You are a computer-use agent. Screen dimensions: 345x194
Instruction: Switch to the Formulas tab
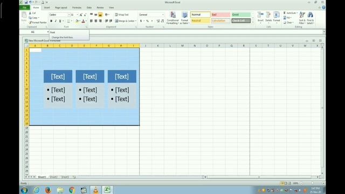coord(77,8)
